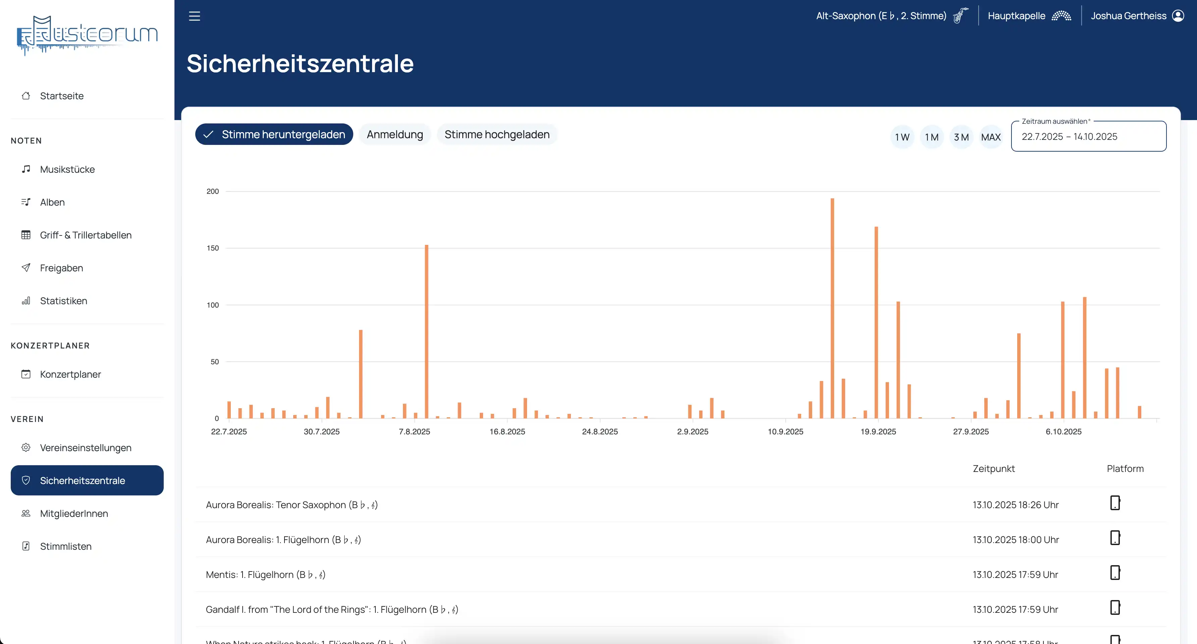Open the Alt-Saxophon voice selector
The image size is (1197, 644).
point(881,16)
